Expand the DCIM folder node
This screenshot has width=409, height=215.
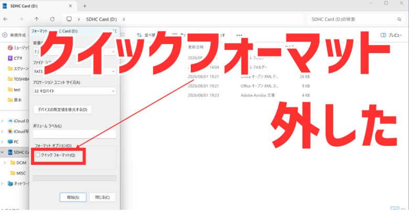[5, 163]
